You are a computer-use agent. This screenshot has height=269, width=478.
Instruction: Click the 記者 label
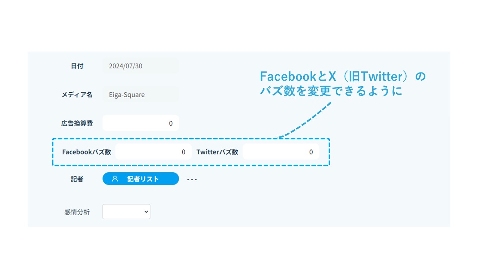77,179
